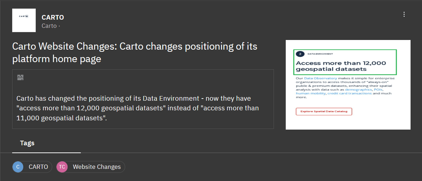Click the green-outlined 12,000 geospatial datasets heading

[345, 62]
